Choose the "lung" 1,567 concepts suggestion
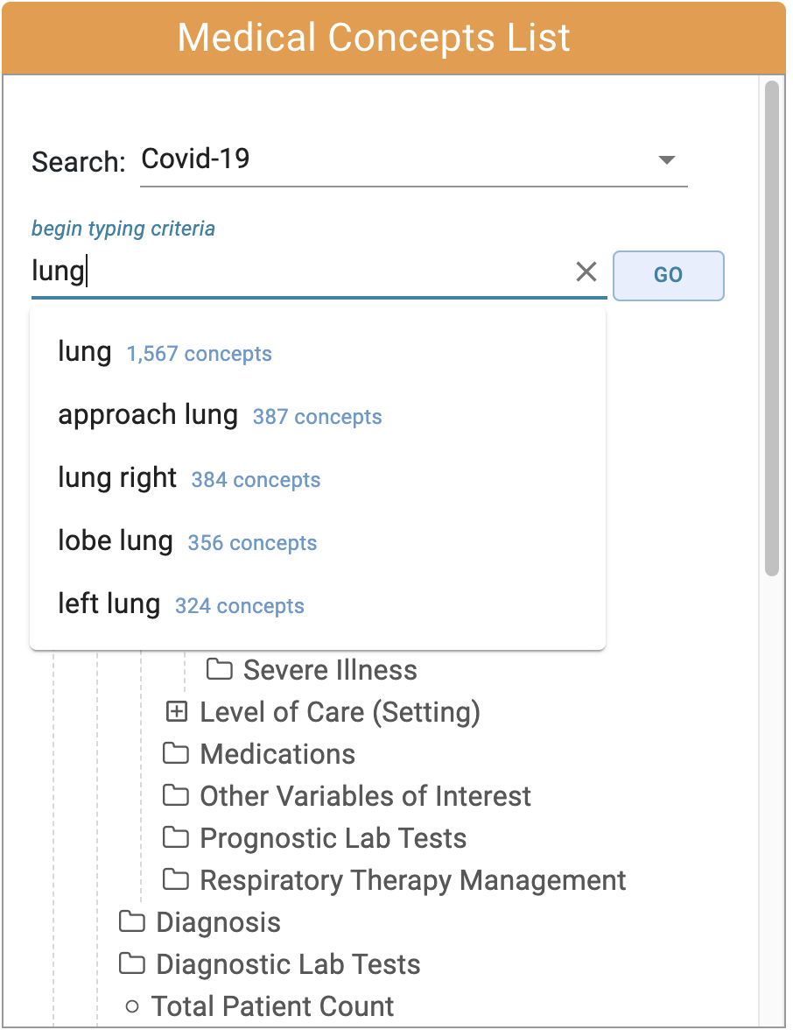793x1030 pixels. (x=318, y=353)
